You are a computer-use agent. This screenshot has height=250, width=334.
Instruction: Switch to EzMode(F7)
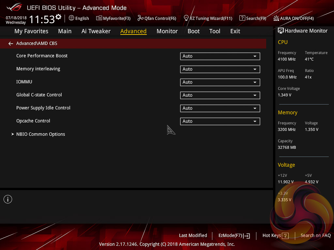tap(231, 236)
